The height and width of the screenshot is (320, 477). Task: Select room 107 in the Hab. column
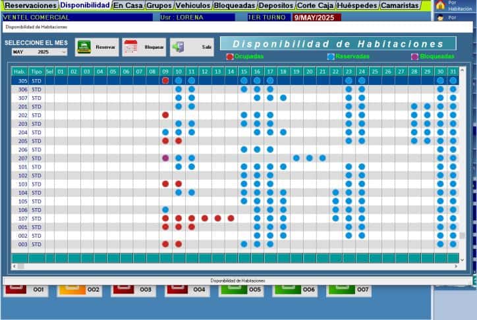pos(23,219)
